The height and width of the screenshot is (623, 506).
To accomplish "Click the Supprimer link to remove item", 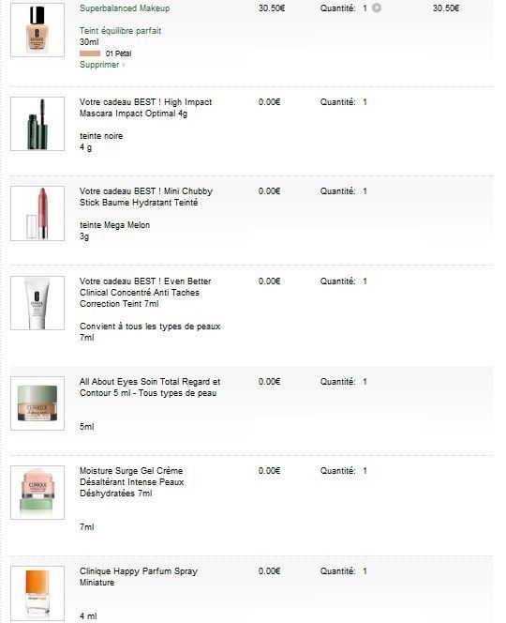I will [101, 65].
